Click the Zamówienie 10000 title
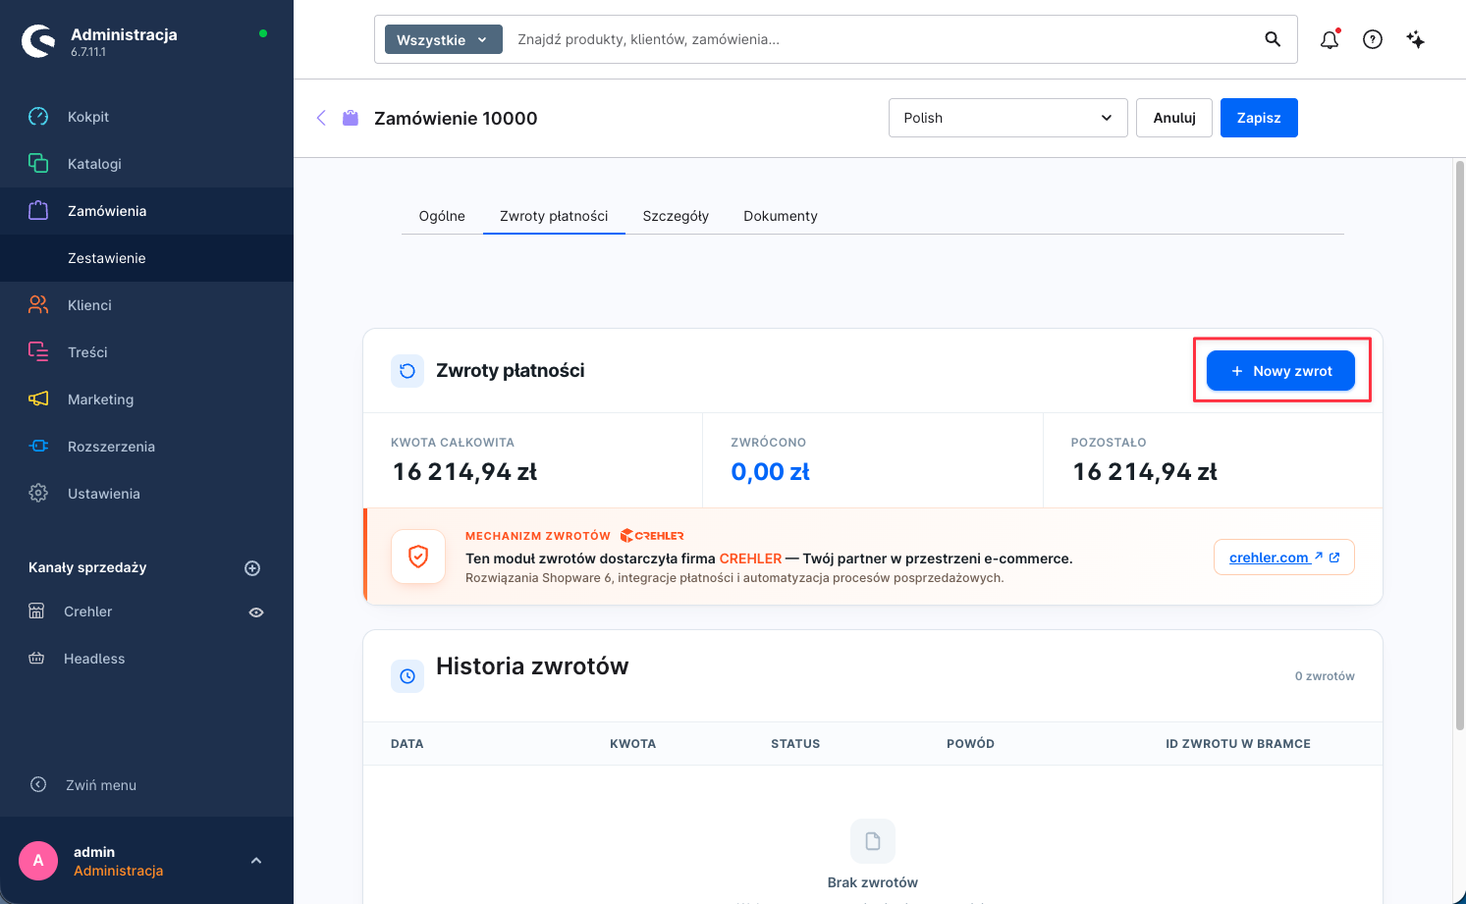 coord(456,118)
